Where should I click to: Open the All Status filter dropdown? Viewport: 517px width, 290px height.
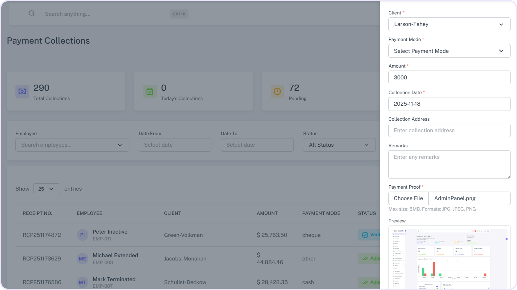(339, 145)
